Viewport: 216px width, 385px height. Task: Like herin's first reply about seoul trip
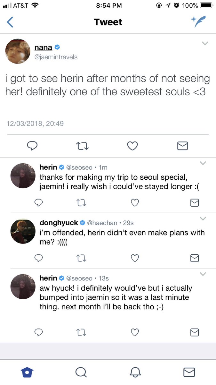pyautogui.click(x=135, y=202)
